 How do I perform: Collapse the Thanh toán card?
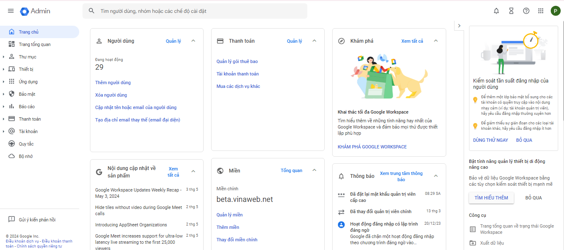pos(314,41)
